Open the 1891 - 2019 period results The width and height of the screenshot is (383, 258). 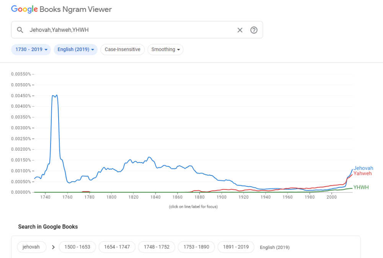click(x=236, y=247)
